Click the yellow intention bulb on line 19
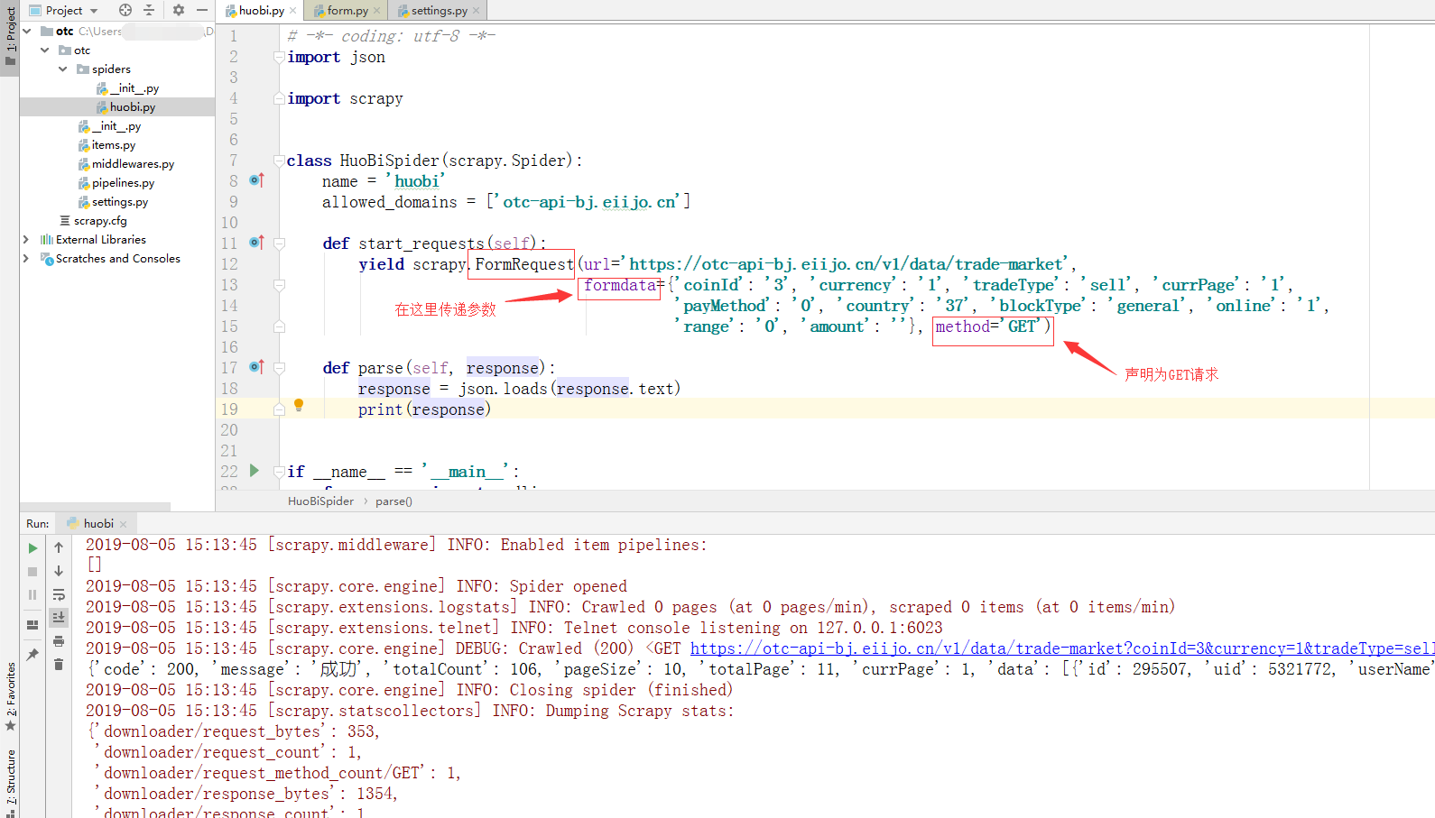 (x=299, y=406)
